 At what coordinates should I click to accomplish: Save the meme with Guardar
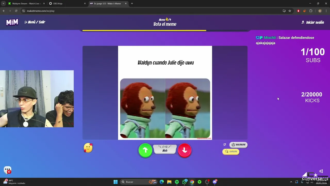point(231,152)
